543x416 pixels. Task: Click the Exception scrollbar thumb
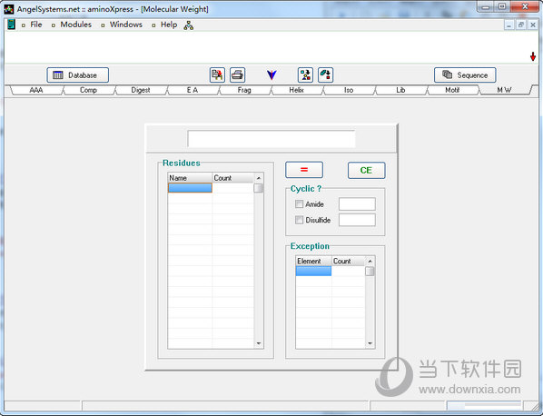[370, 272]
